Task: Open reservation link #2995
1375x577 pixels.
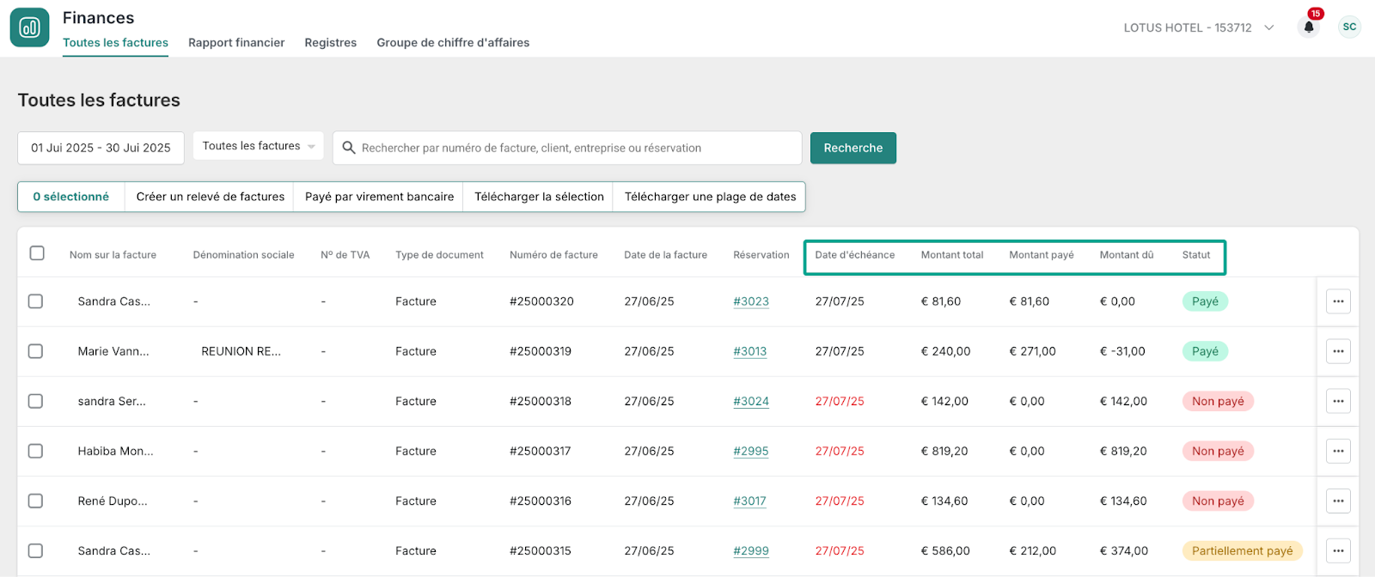Action: [751, 451]
